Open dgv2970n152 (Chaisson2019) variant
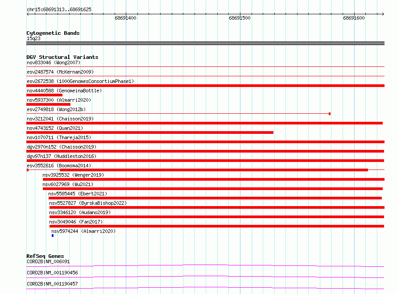397x294 pixels. [62, 147]
